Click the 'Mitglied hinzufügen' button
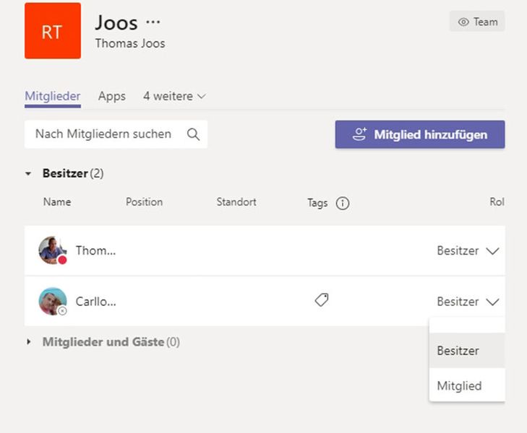 420,134
